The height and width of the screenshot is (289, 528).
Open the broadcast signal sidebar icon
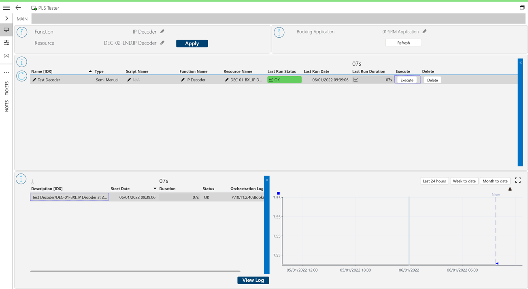[x=6, y=56]
